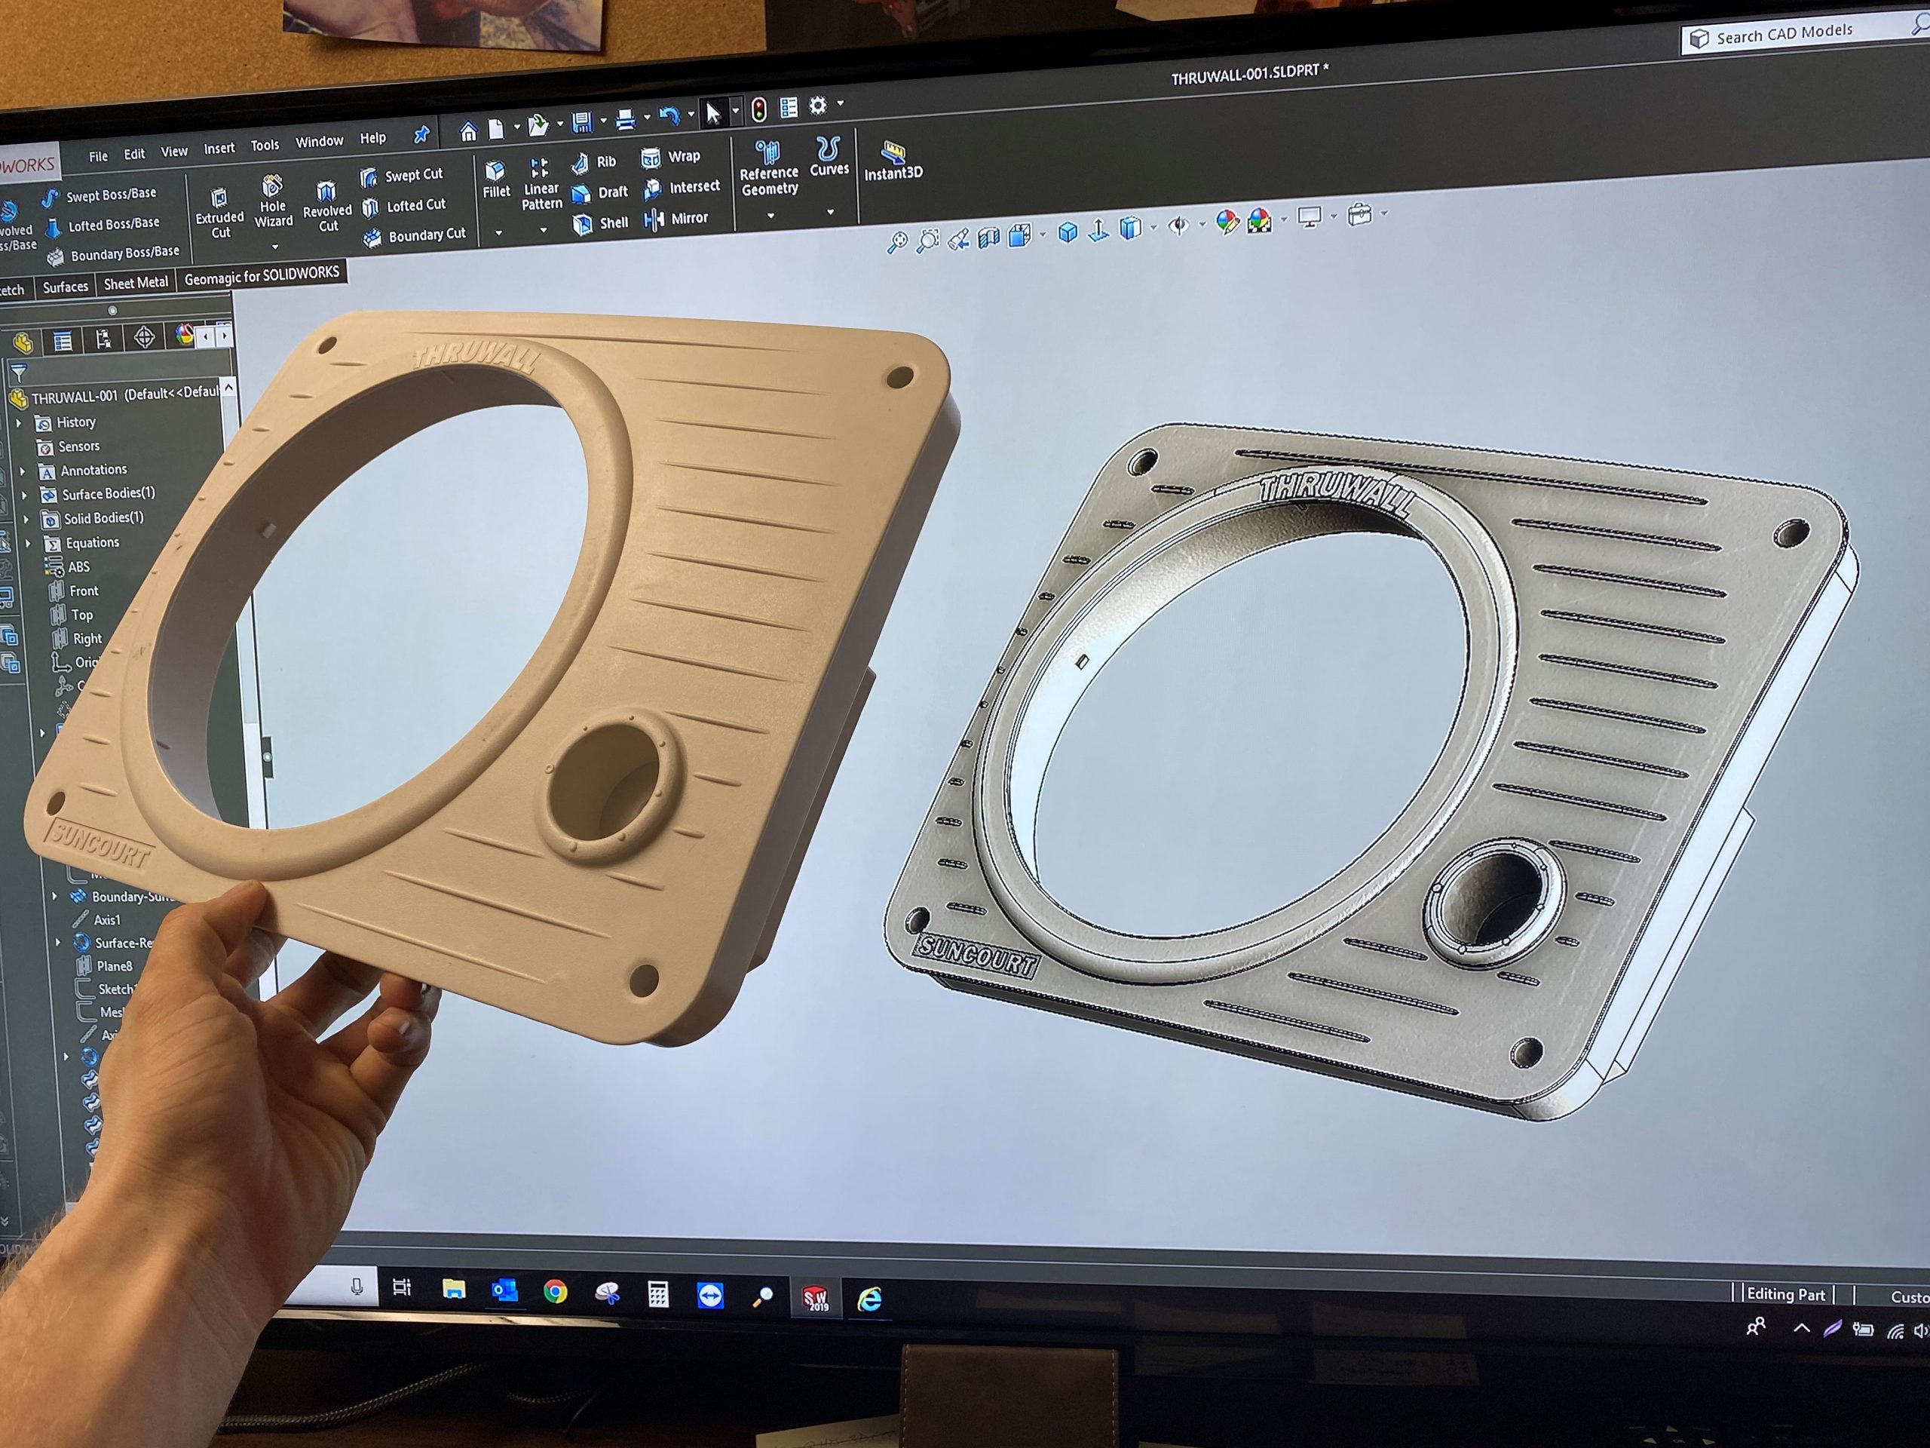Click the Edit Appearance color ball icon
This screenshot has height=1448, width=1930.
pyautogui.click(x=1227, y=222)
